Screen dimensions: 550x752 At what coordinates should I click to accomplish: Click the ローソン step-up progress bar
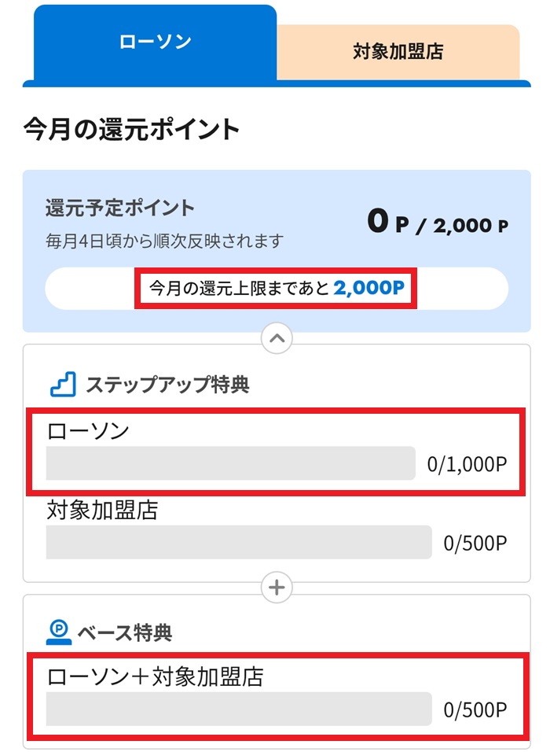230,463
